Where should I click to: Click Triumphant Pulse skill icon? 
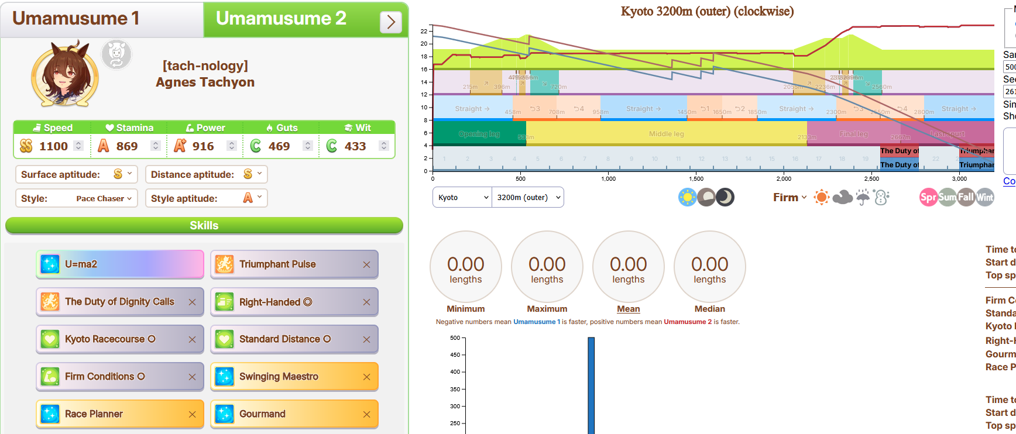(224, 264)
